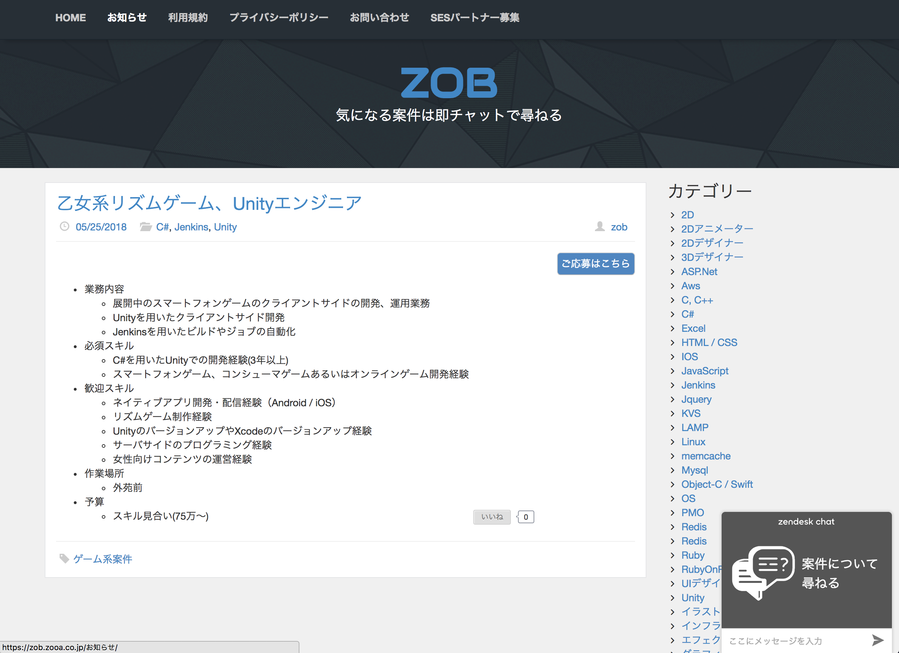Click the chevron beside Mysql category
This screenshot has height=653, width=899.
[672, 470]
